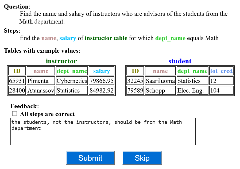Click the tot_cred column header

221,71
